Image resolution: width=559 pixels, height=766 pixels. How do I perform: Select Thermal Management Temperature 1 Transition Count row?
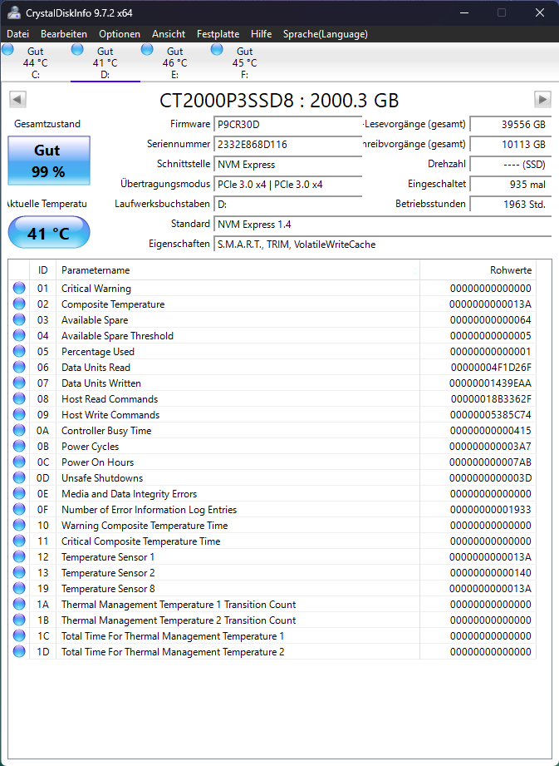tap(272, 605)
